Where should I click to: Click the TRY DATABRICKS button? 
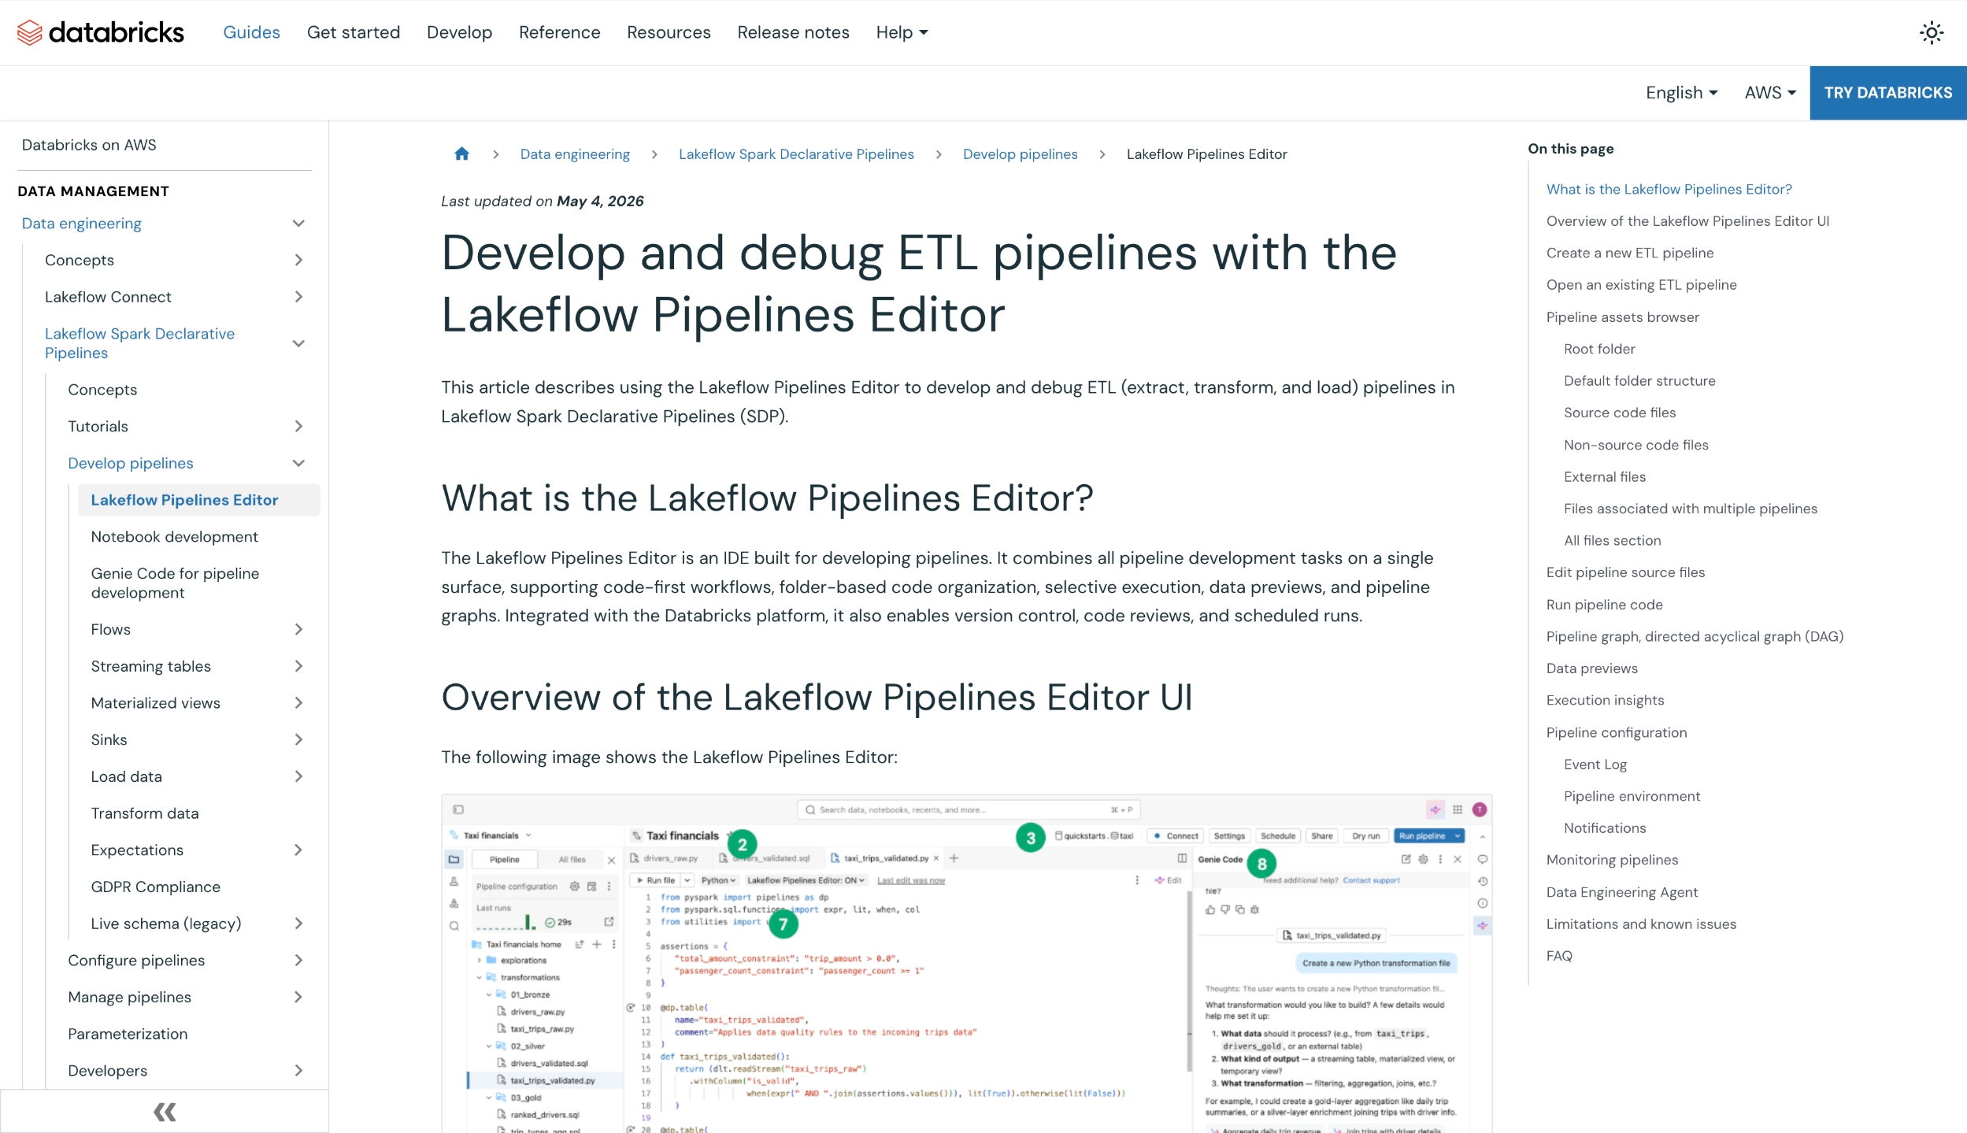[x=1888, y=93]
